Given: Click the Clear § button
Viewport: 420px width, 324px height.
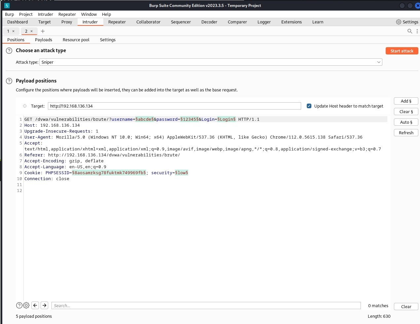Looking at the screenshot, I should point(406,112).
